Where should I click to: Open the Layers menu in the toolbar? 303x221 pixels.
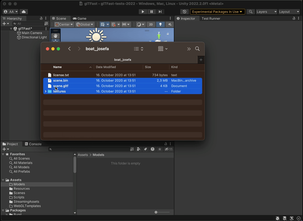click(x=266, y=11)
